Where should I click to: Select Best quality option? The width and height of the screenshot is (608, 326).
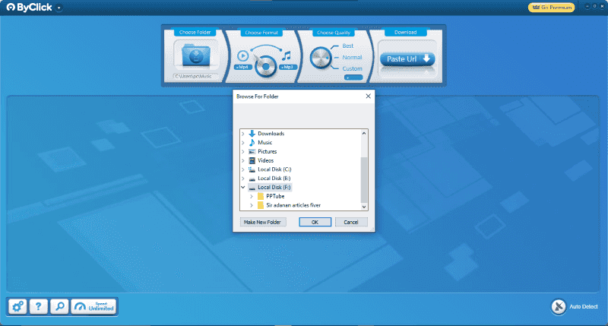pyautogui.click(x=349, y=46)
